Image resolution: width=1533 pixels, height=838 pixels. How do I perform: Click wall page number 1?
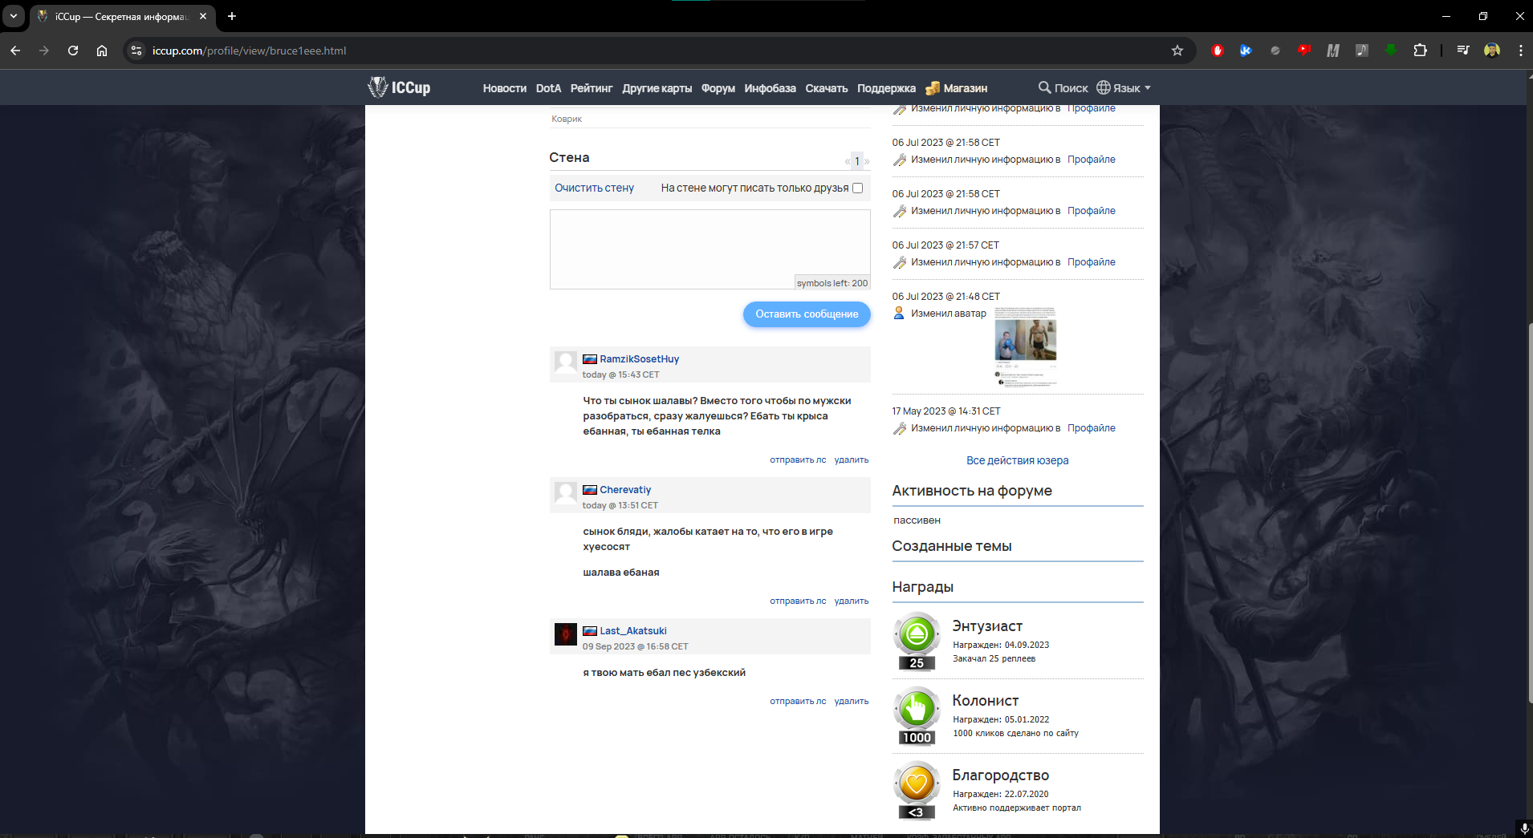click(x=857, y=161)
